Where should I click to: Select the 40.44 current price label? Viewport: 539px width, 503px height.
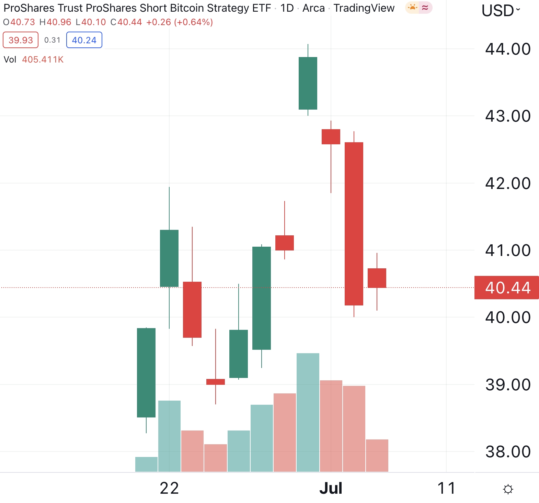pos(507,288)
